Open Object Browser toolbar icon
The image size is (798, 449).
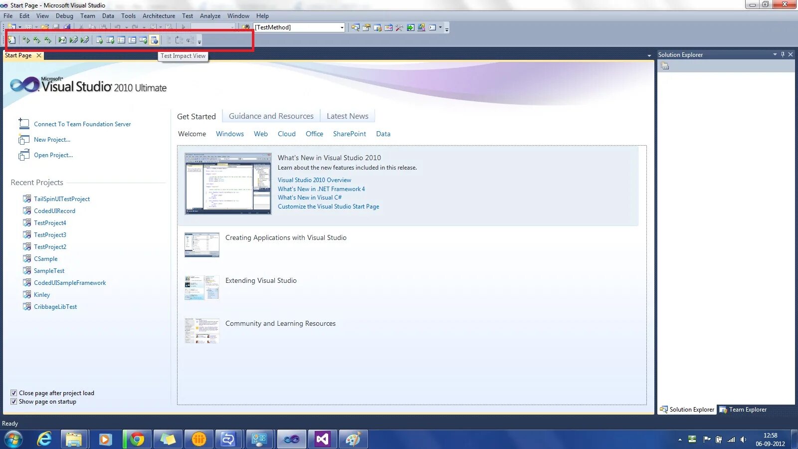click(x=389, y=27)
